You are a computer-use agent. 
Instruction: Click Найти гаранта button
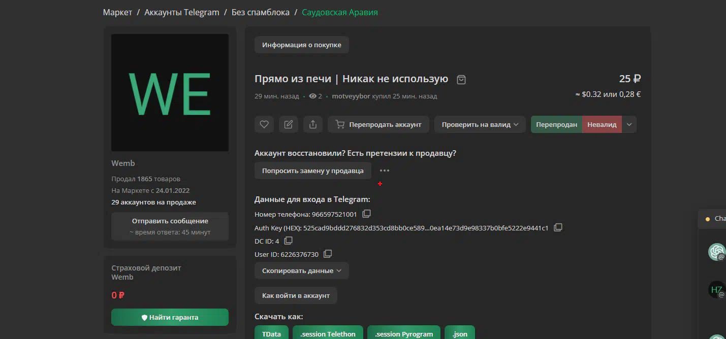(x=170, y=317)
